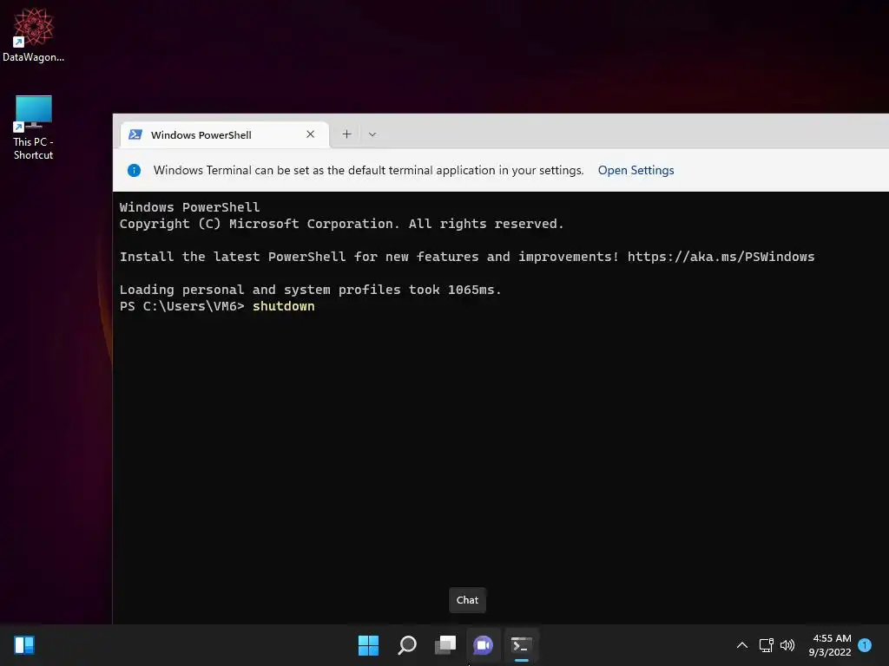Image resolution: width=889 pixels, height=666 pixels.
Task: Click the typed shutdown command text
Action: (x=284, y=306)
